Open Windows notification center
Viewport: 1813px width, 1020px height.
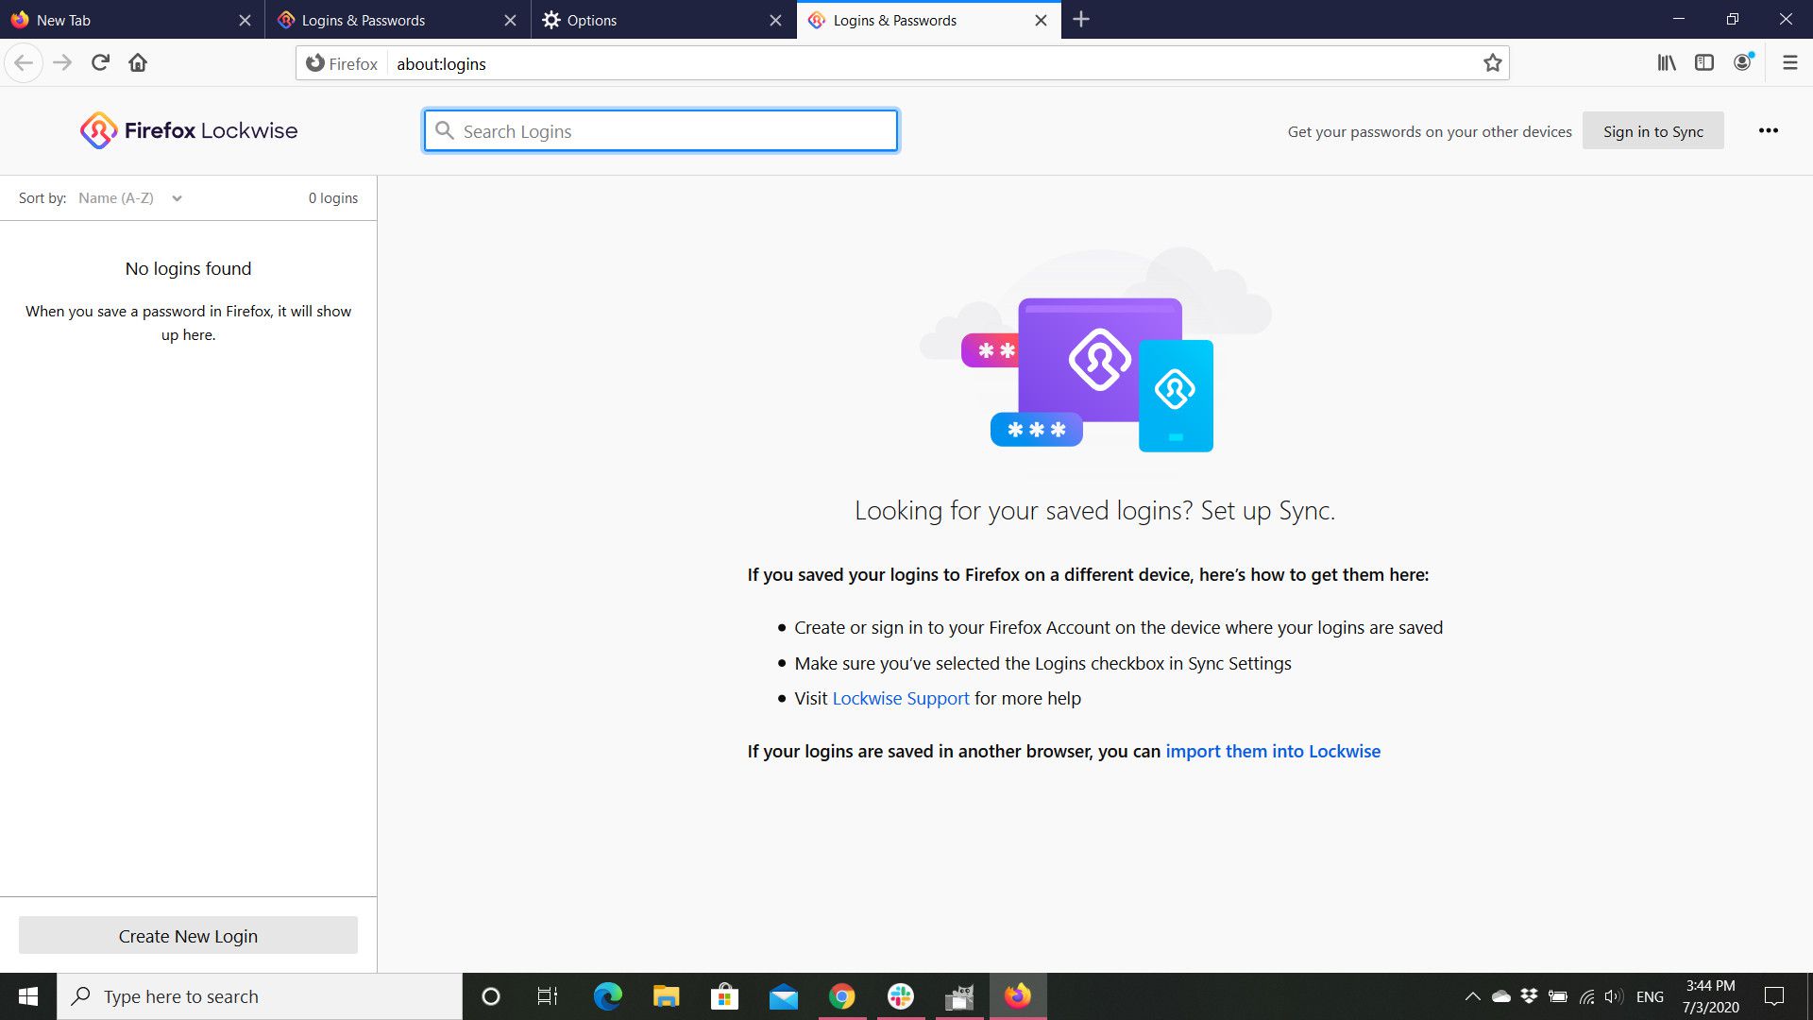pyautogui.click(x=1774, y=996)
